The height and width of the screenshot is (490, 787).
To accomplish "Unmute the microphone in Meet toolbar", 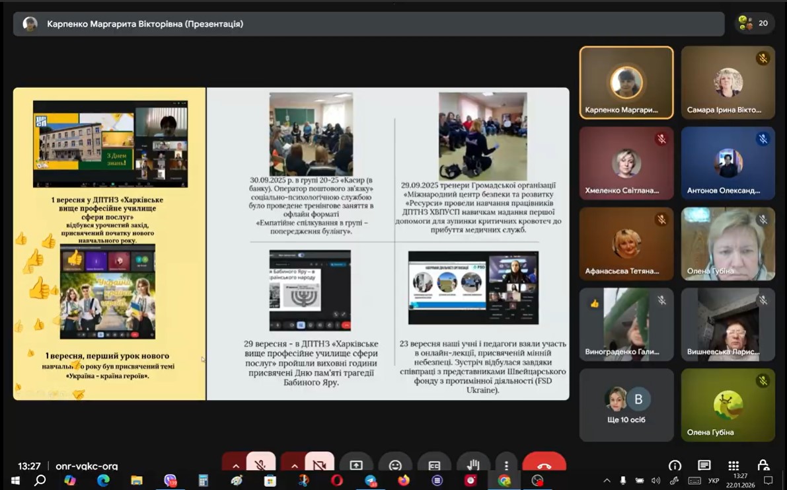I will click(260, 464).
